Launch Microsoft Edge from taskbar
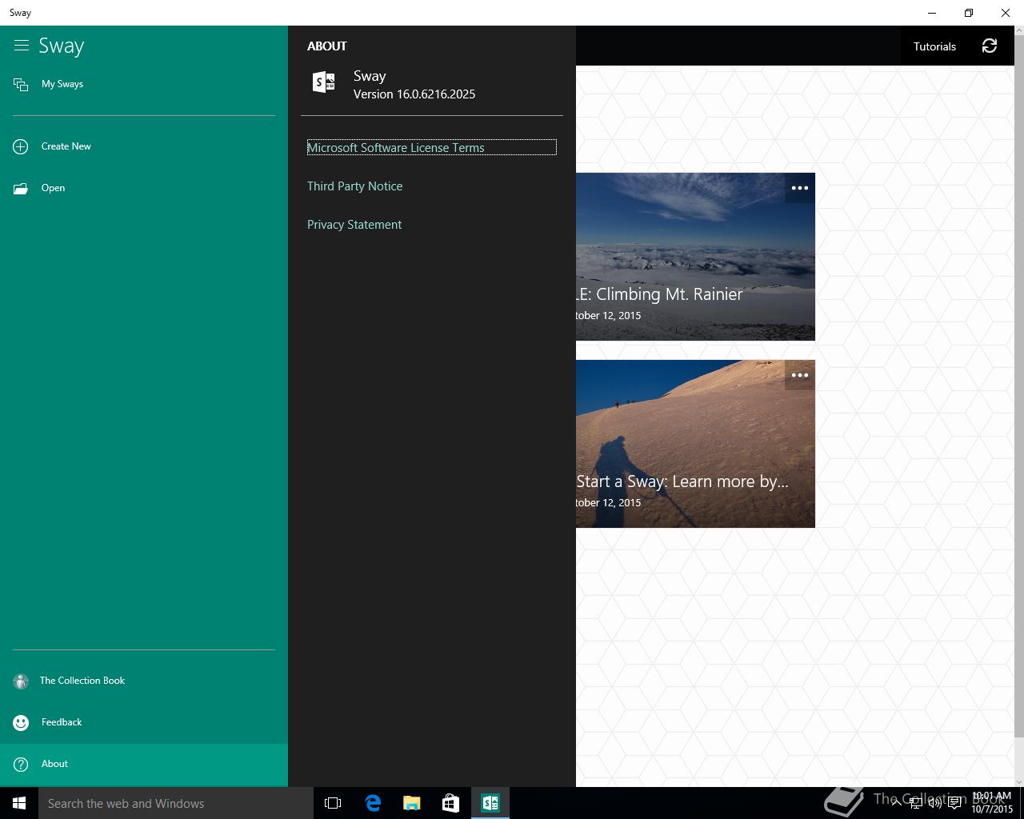Screen dimensions: 1024x819 click(x=373, y=803)
